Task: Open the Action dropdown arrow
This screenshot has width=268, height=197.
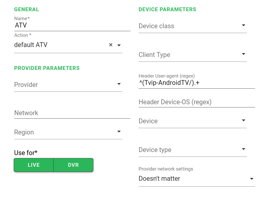Action: coord(119,45)
